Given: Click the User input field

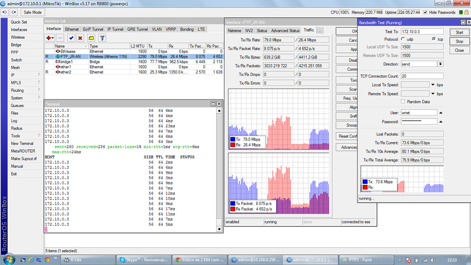Looking at the screenshot, I should pos(419,112).
